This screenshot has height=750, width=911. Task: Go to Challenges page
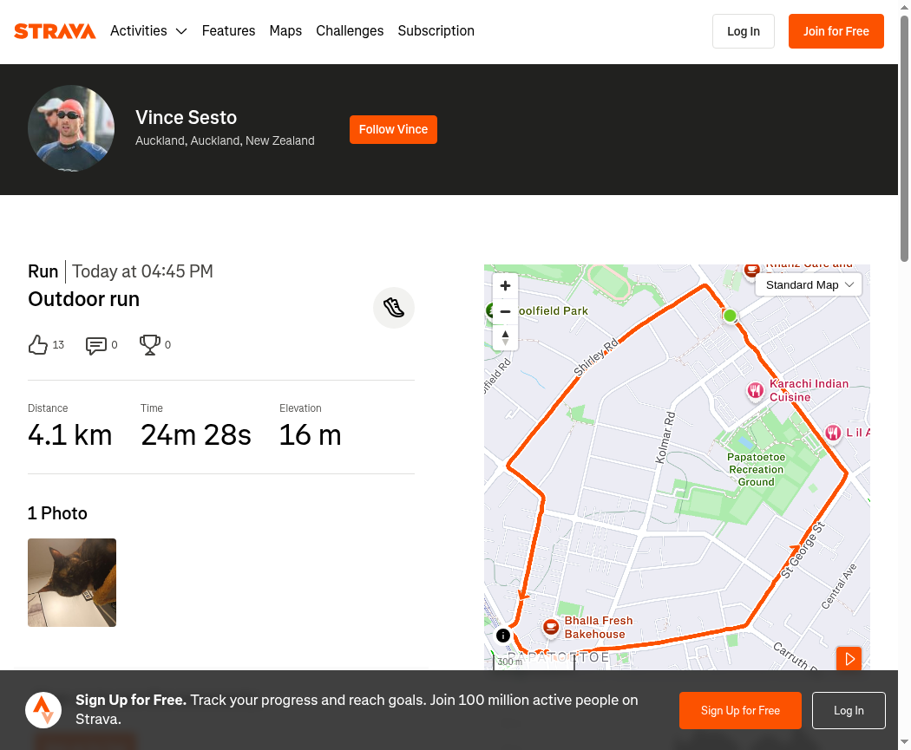350,30
